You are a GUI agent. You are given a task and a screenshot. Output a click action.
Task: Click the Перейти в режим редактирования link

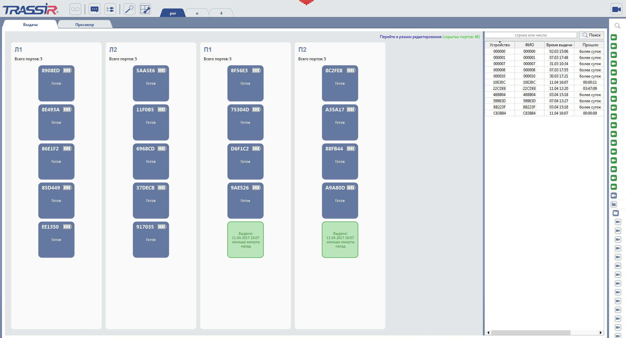click(410, 37)
